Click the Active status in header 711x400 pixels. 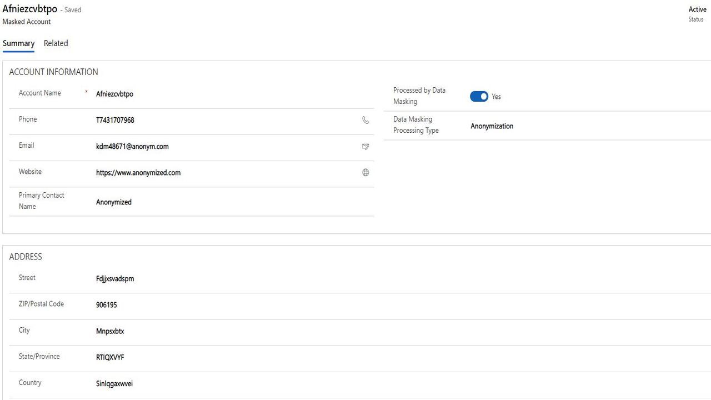point(697,9)
